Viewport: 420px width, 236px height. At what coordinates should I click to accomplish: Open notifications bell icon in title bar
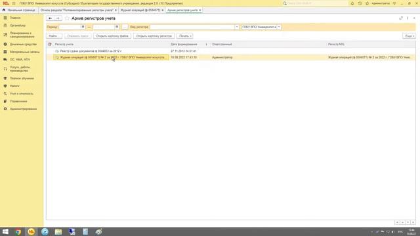[x=352, y=3]
